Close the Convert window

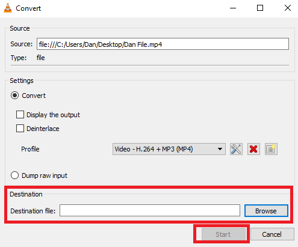(288, 8)
